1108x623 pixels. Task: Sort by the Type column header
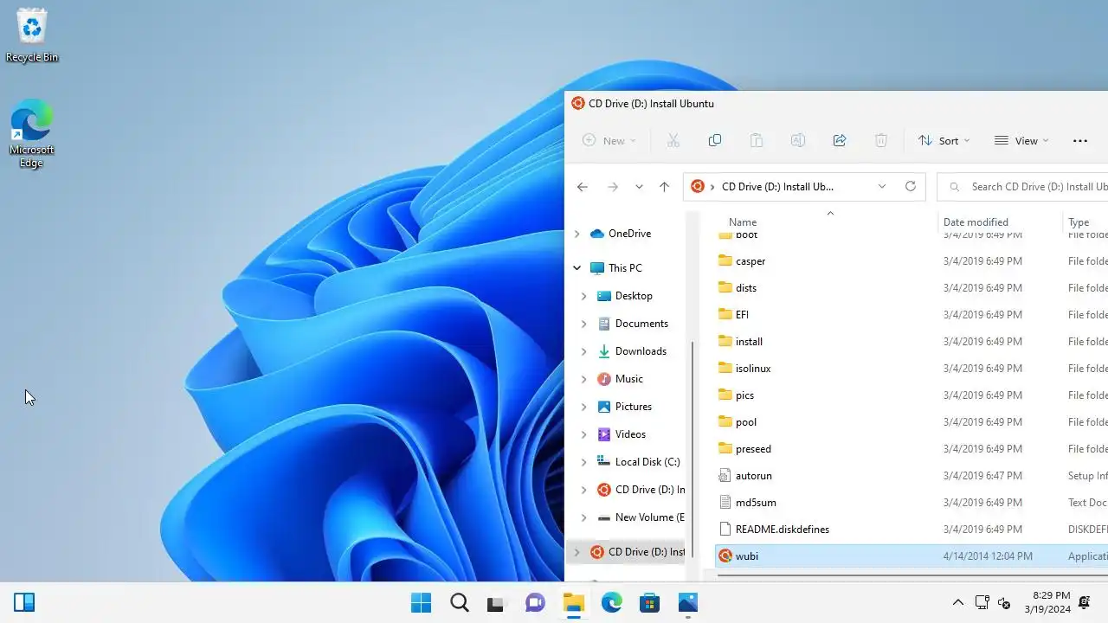pos(1079,222)
